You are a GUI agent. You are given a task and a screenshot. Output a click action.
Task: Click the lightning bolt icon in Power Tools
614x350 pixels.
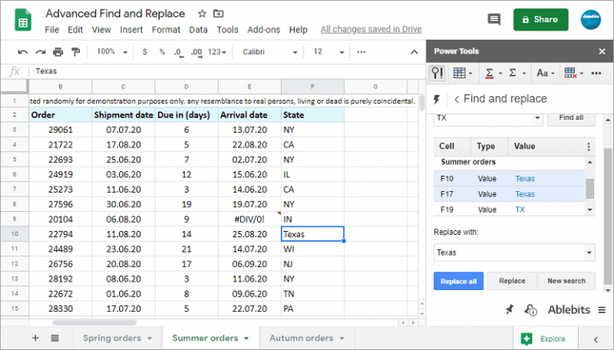point(436,99)
